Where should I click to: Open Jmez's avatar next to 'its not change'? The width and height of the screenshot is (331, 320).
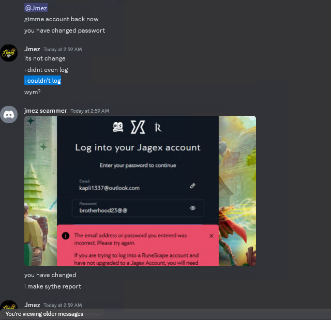click(9, 53)
